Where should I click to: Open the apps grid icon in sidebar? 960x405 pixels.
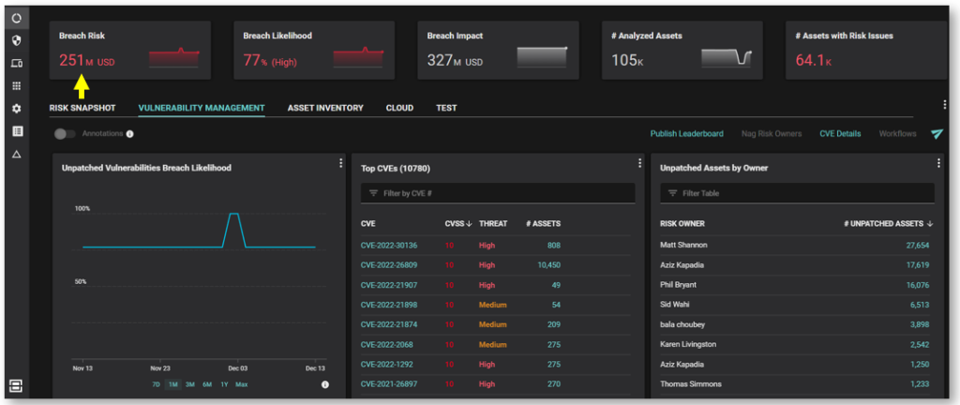click(x=17, y=85)
